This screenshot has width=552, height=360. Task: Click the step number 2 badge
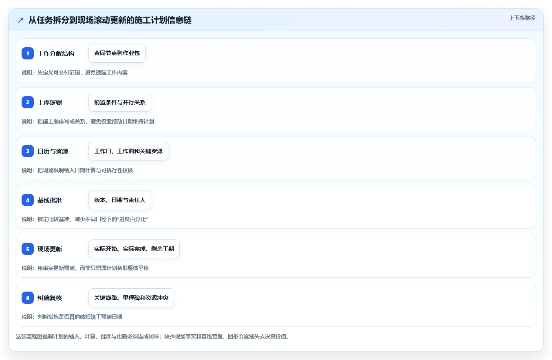point(28,102)
